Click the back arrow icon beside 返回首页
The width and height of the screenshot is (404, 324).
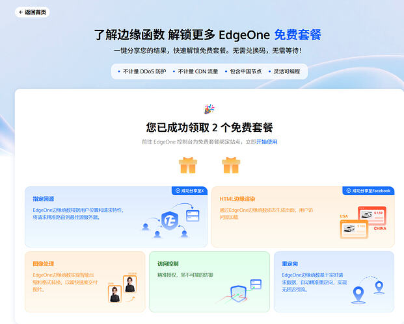pyautogui.click(x=21, y=12)
